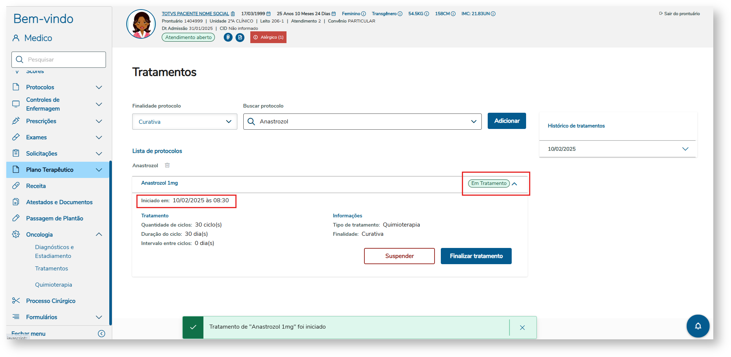This screenshot has width=731, height=357.
Task: Collapse the sidebar with the Fechar menu arrow
Action: tap(102, 333)
